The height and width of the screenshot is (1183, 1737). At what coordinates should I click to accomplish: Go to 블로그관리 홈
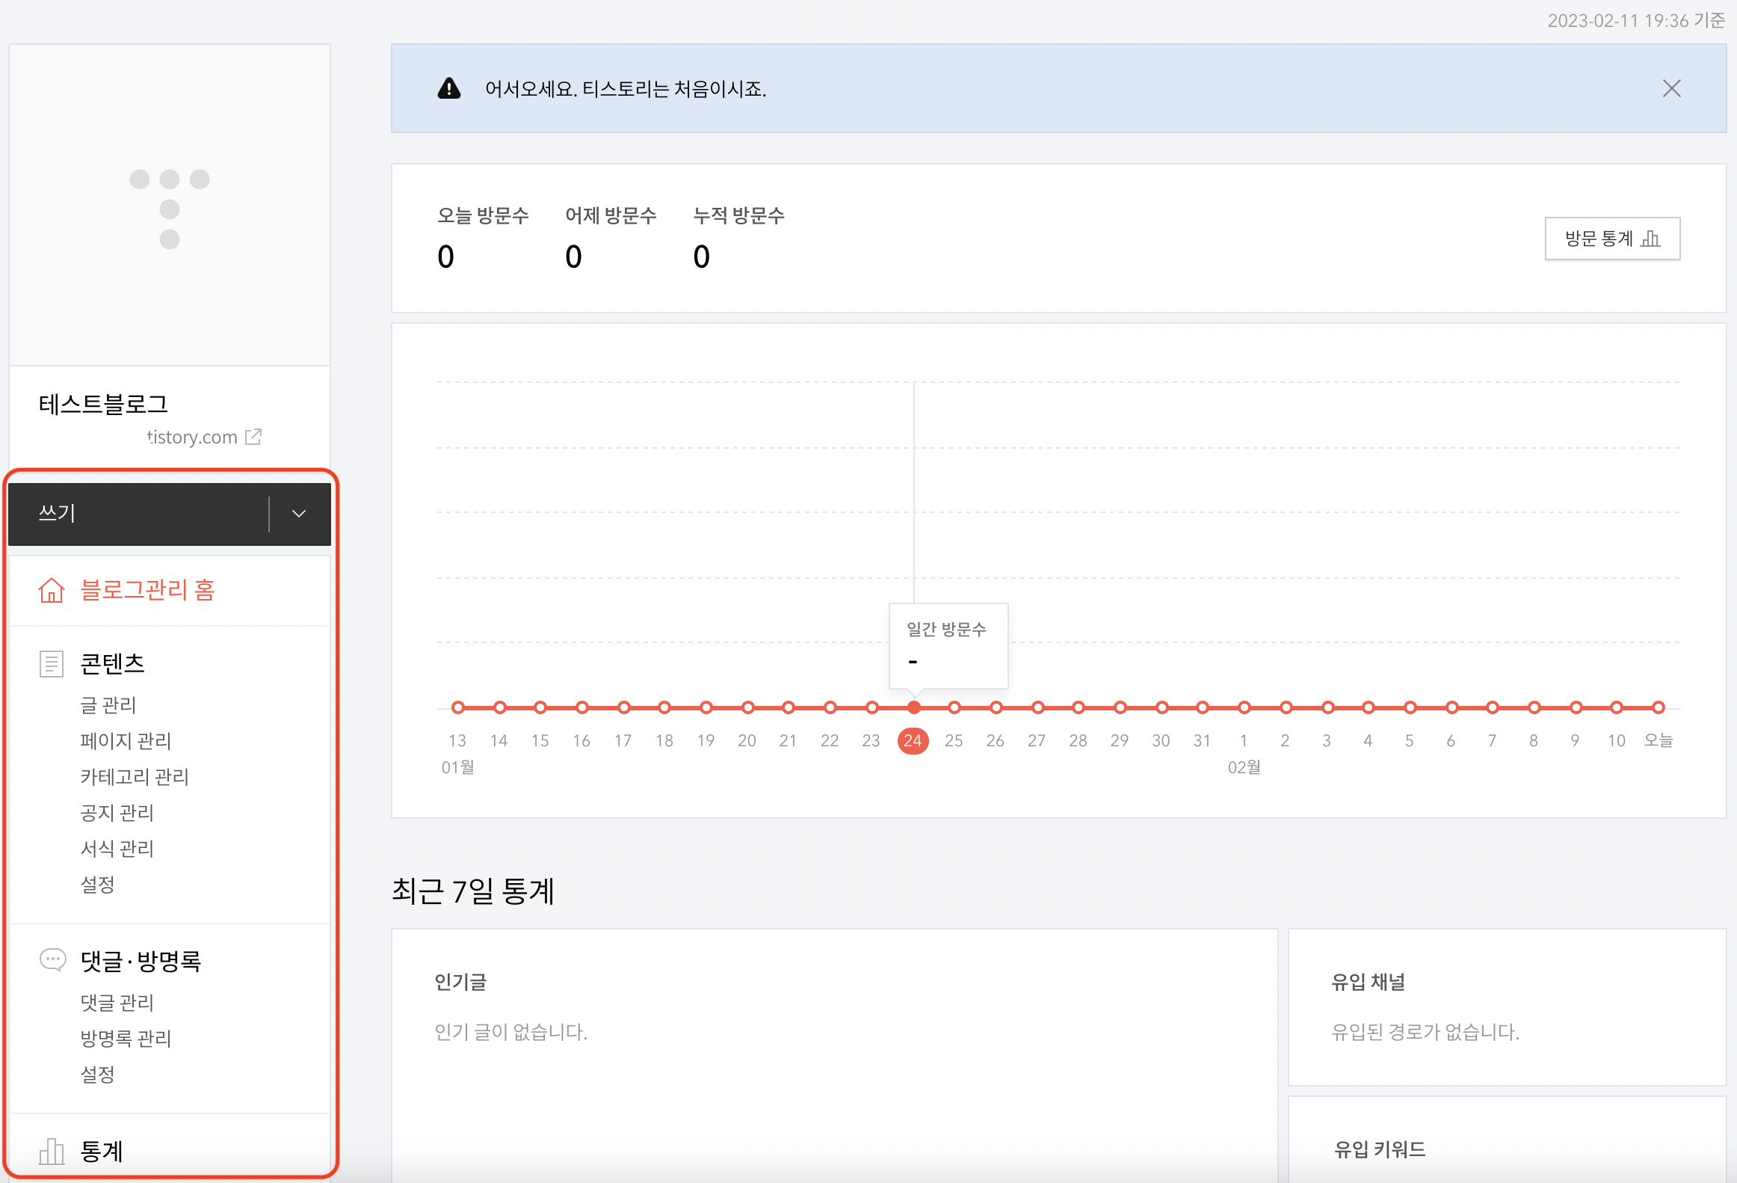tap(148, 590)
